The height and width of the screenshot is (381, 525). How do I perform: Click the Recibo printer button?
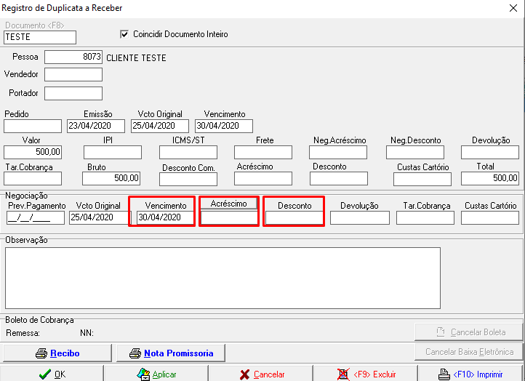pos(57,353)
